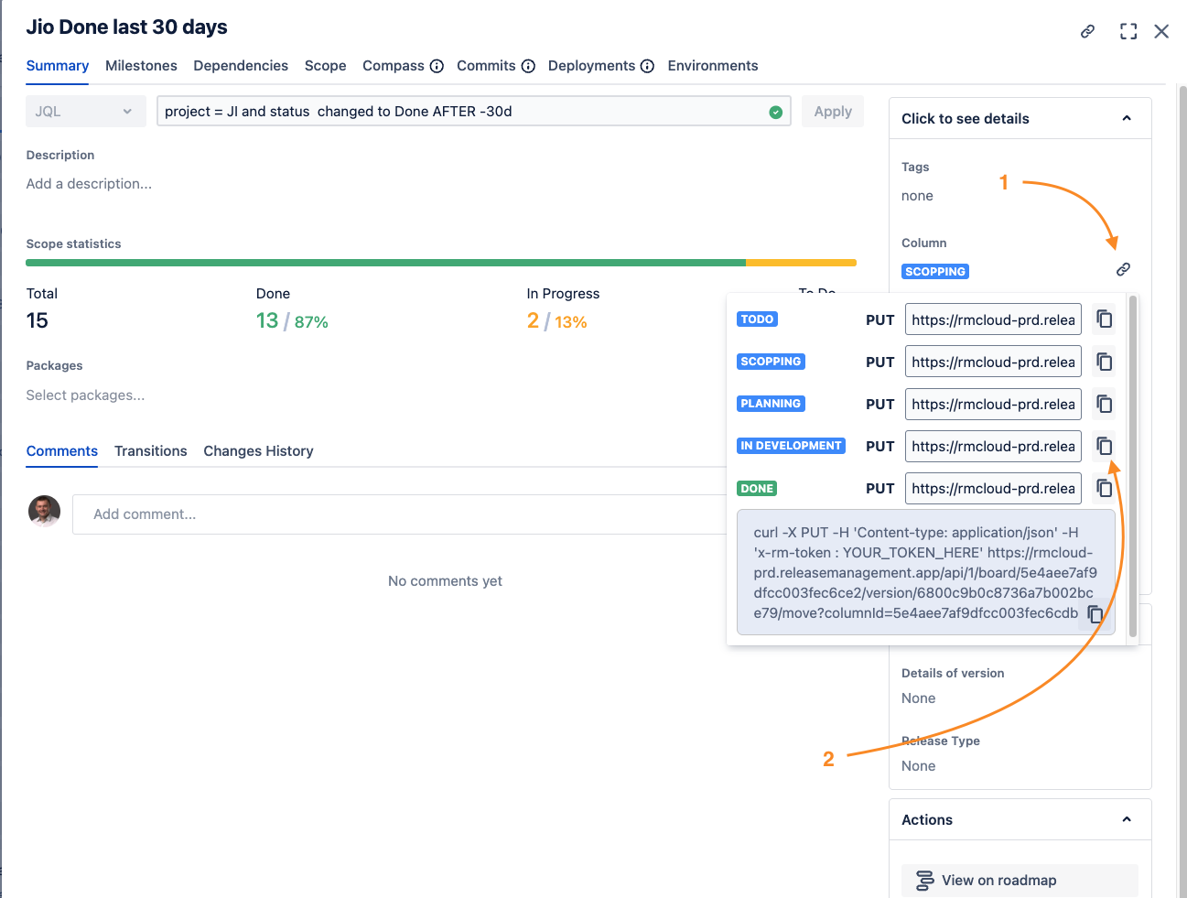The width and height of the screenshot is (1187, 898).
Task: Copy the curl command snippet
Action: coord(1095,614)
